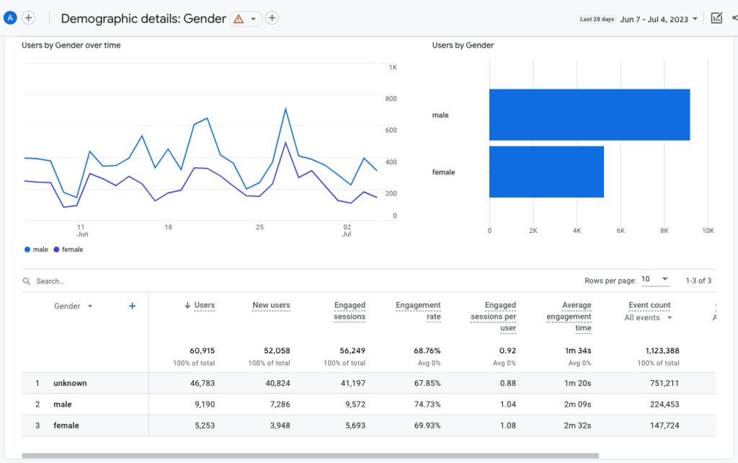This screenshot has width=738, height=463.
Task: Expand the warning badge dropdown arrow
Action: point(254,18)
